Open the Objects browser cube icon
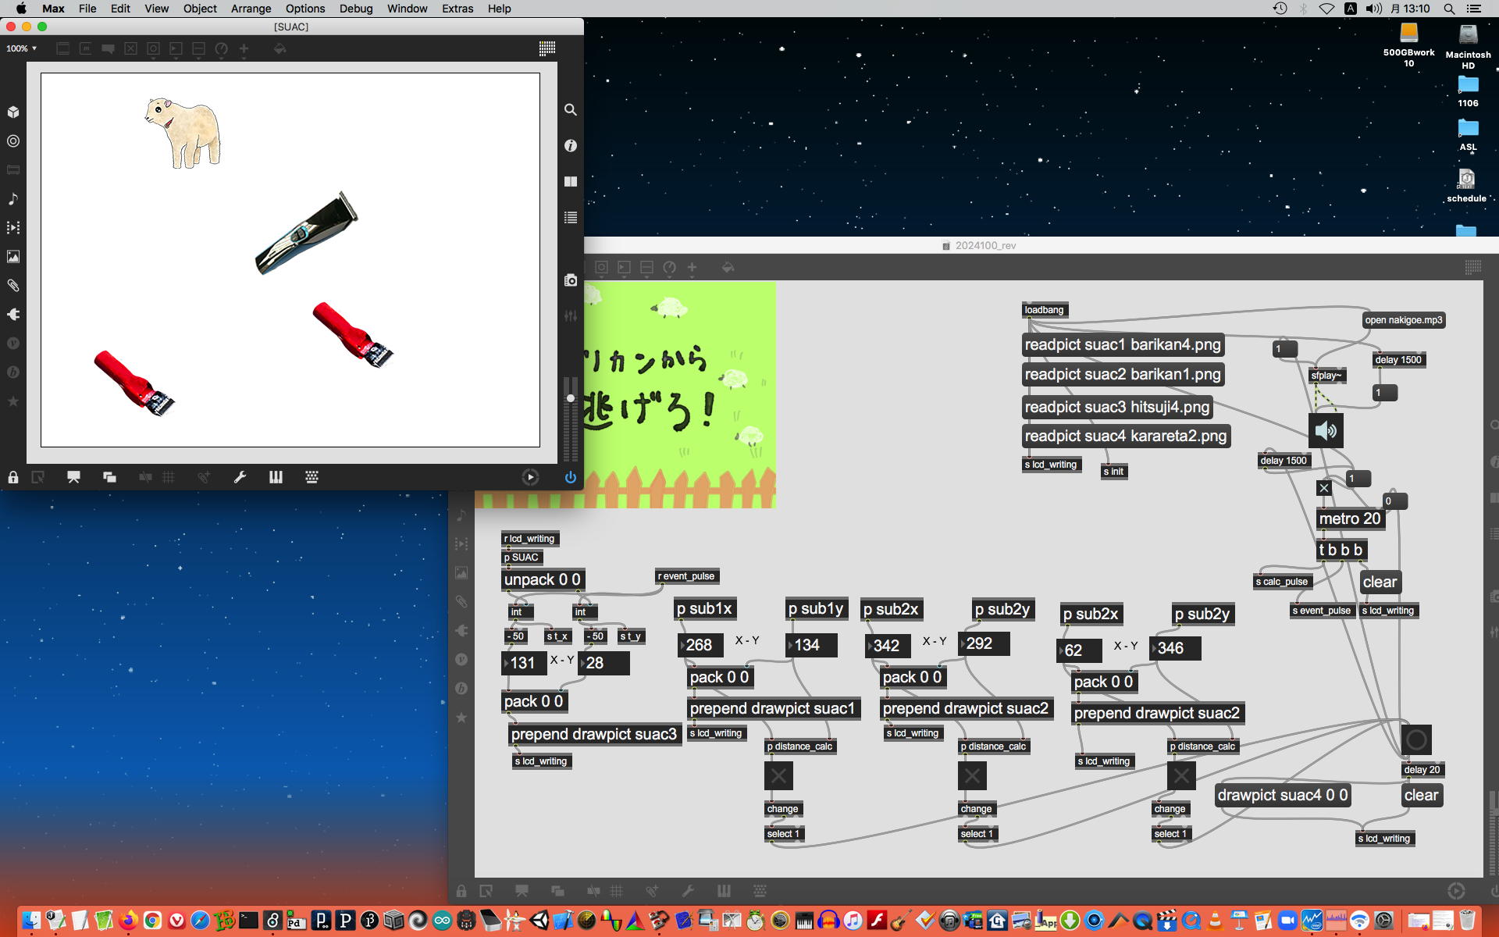The height and width of the screenshot is (937, 1499). tap(13, 112)
